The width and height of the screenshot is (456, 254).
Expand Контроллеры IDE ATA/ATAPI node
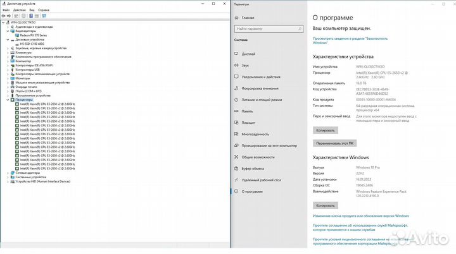pyautogui.click(x=8, y=66)
